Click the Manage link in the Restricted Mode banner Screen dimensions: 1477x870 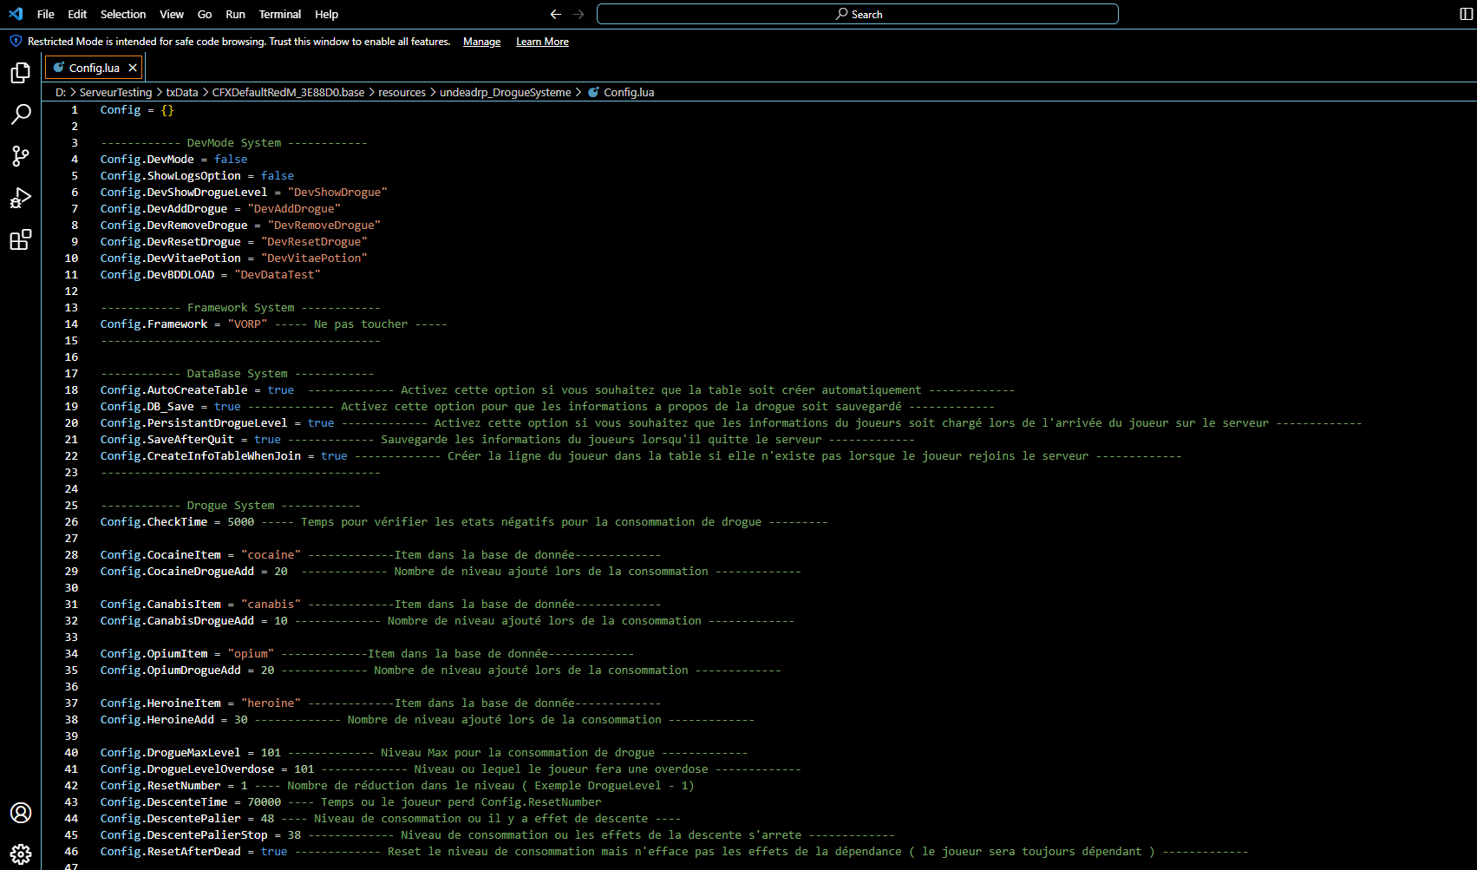pos(482,42)
